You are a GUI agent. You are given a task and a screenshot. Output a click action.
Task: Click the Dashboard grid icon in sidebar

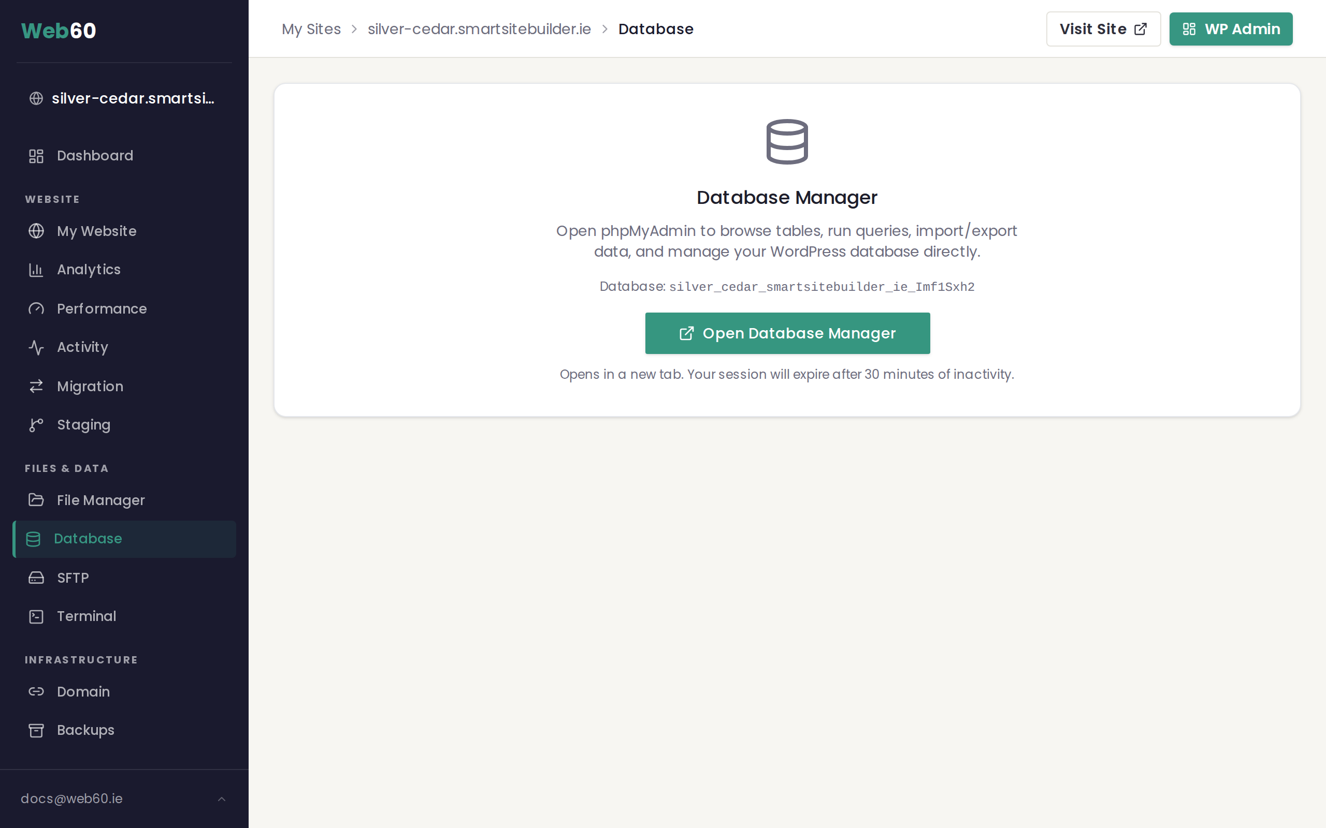pos(36,156)
